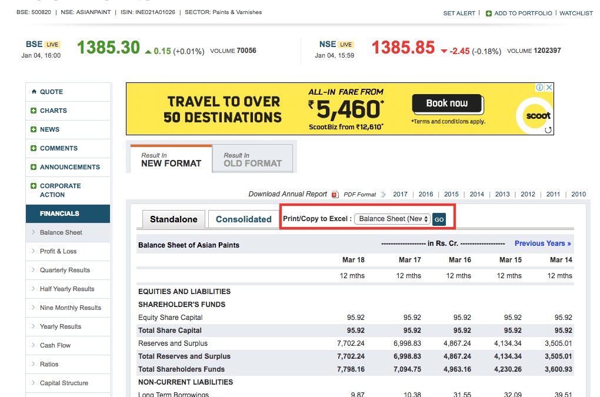Click the NSE LIVE badge
The height and width of the screenshot is (397, 600).
pyautogui.click(x=346, y=44)
